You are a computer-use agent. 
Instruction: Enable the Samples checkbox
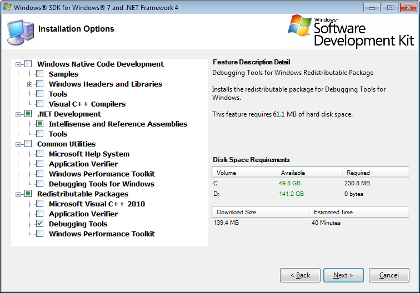[x=39, y=74]
